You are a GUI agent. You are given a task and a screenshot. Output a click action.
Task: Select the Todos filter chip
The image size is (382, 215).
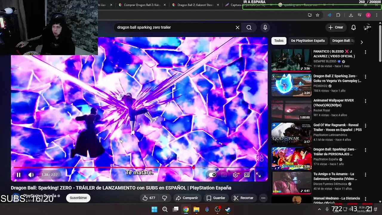[279, 41]
